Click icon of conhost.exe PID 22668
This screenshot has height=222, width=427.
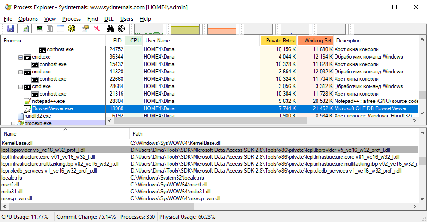pos(35,79)
